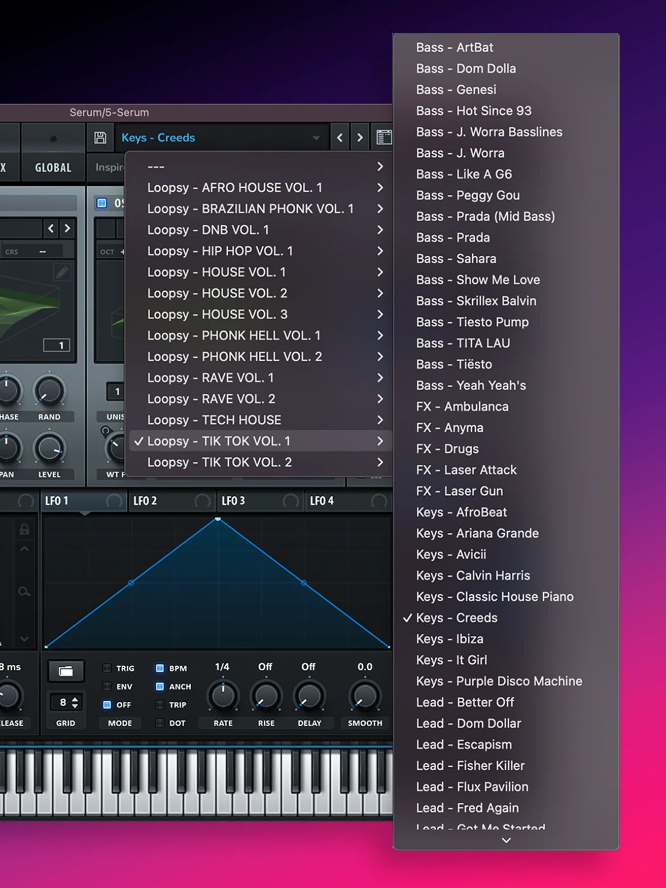
Task: Choose FX - Ambulanca preset
Action: (506, 406)
